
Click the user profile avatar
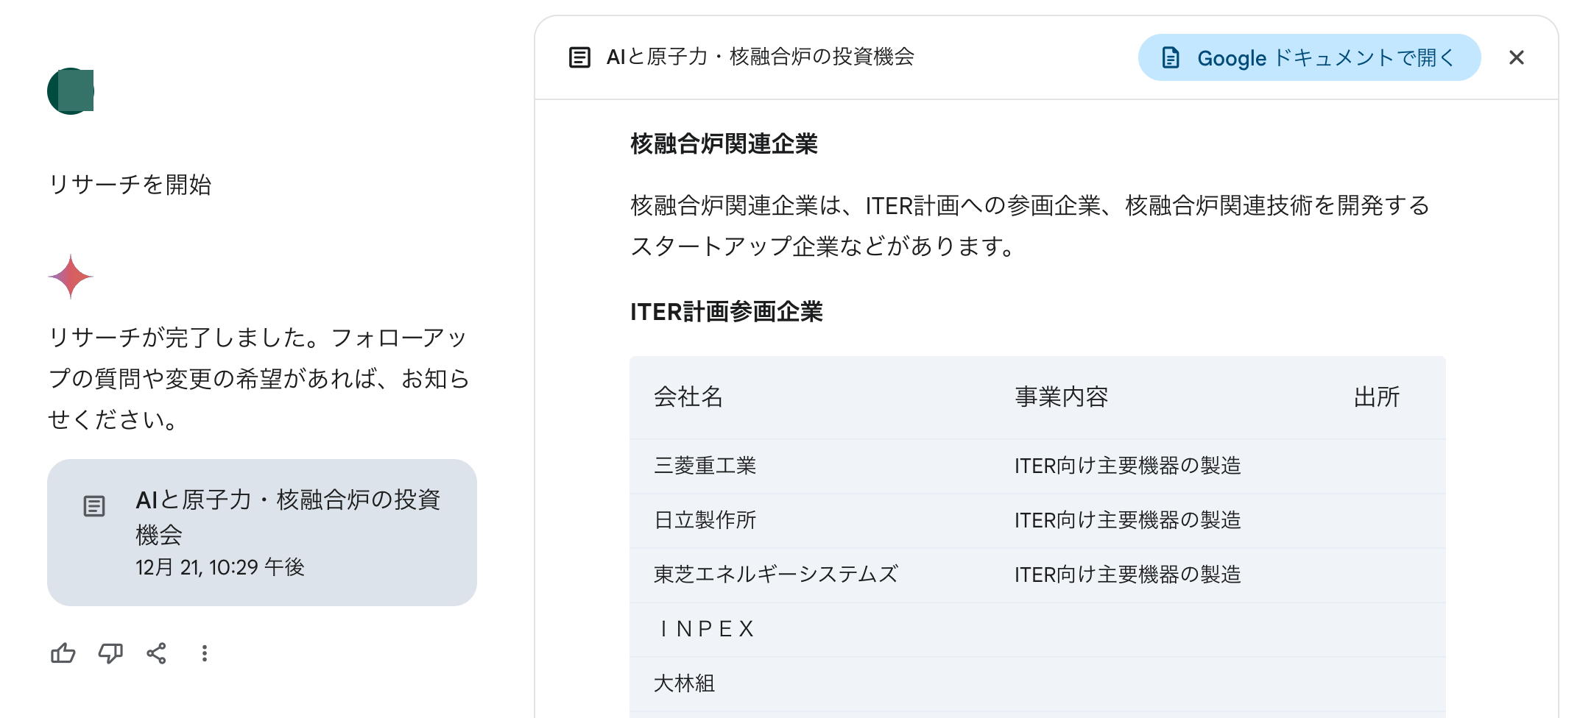[71, 91]
